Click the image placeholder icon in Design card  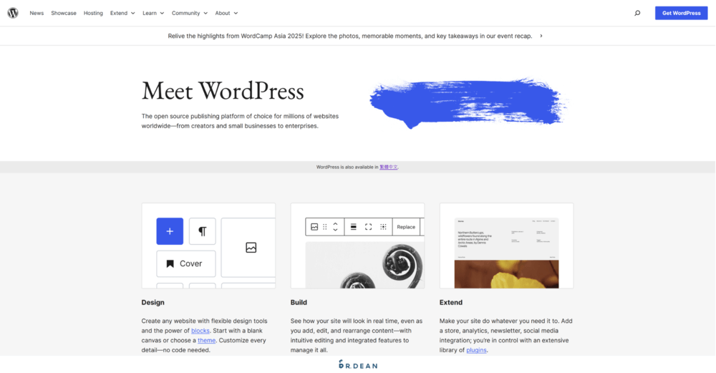(x=251, y=248)
